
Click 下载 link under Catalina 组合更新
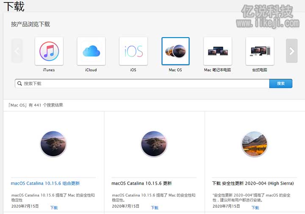pyautogui.click(x=54, y=208)
